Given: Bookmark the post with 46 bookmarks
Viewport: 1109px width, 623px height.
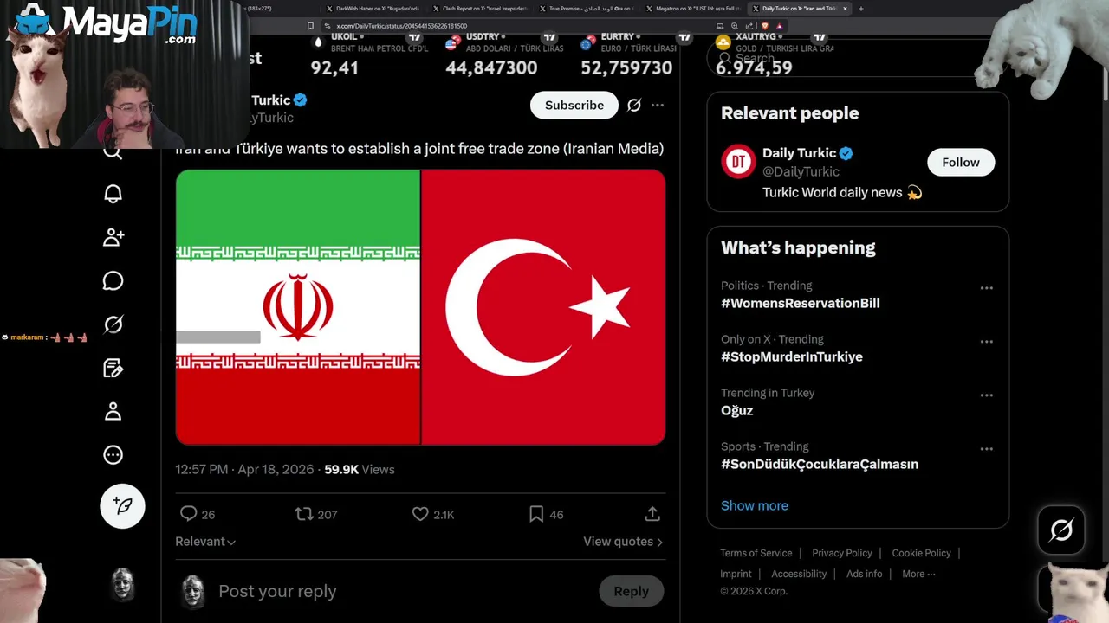Looking at the screenshot, I should [x=536, y=514].
